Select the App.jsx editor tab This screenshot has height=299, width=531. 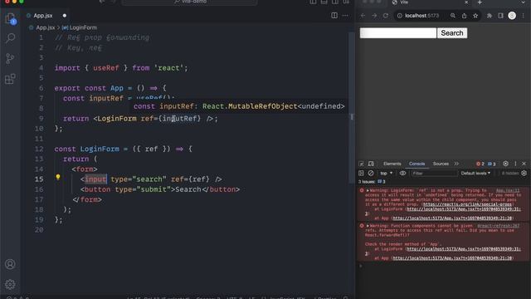point(43,16)
